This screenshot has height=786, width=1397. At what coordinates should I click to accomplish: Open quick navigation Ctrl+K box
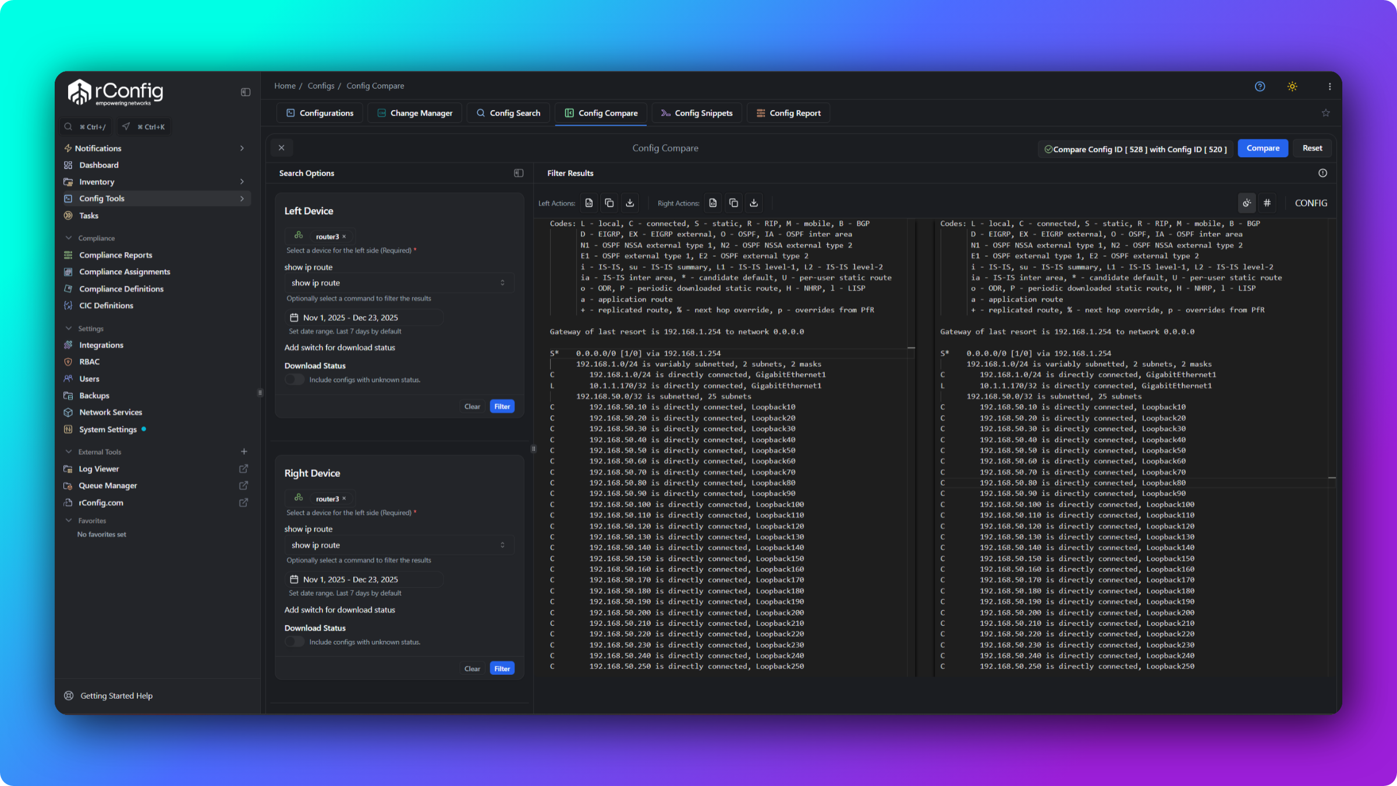[x=144, y=127]
